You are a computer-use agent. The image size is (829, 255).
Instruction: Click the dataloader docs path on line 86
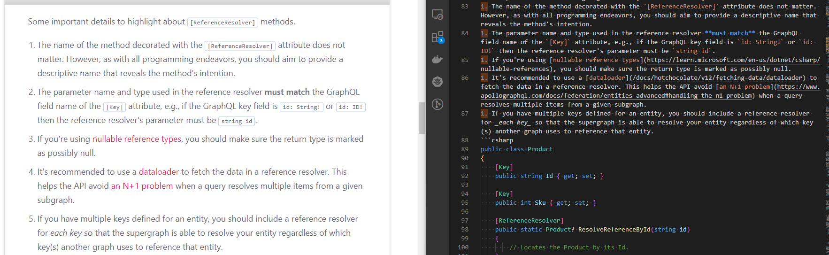coord(717,78)
